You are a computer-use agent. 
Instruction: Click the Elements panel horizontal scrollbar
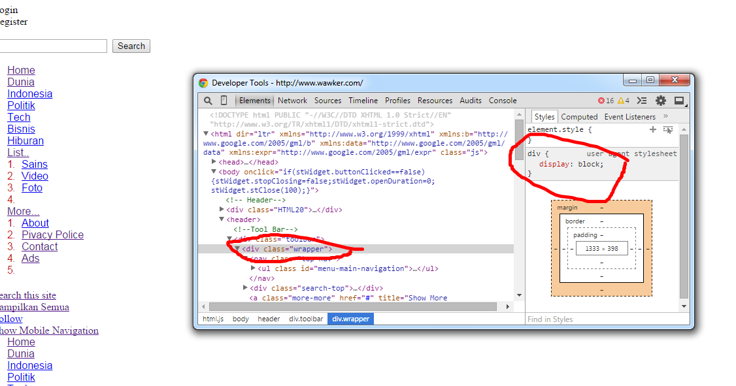(353, 307)
